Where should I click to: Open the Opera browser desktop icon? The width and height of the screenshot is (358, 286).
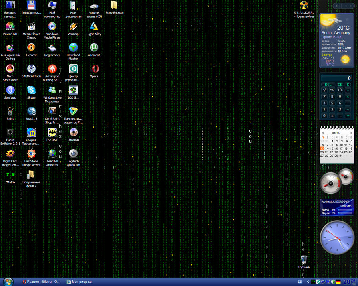click(94, 69)
